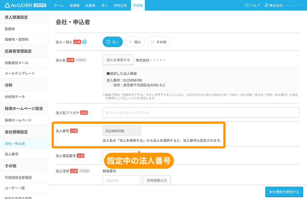Screen dimensions: 307x199
Task: Click the 会社情報を登録する button
Action: [x=284, y=192]
